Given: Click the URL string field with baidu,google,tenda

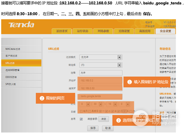Looking at the screenshot, I should click(101, 96).
